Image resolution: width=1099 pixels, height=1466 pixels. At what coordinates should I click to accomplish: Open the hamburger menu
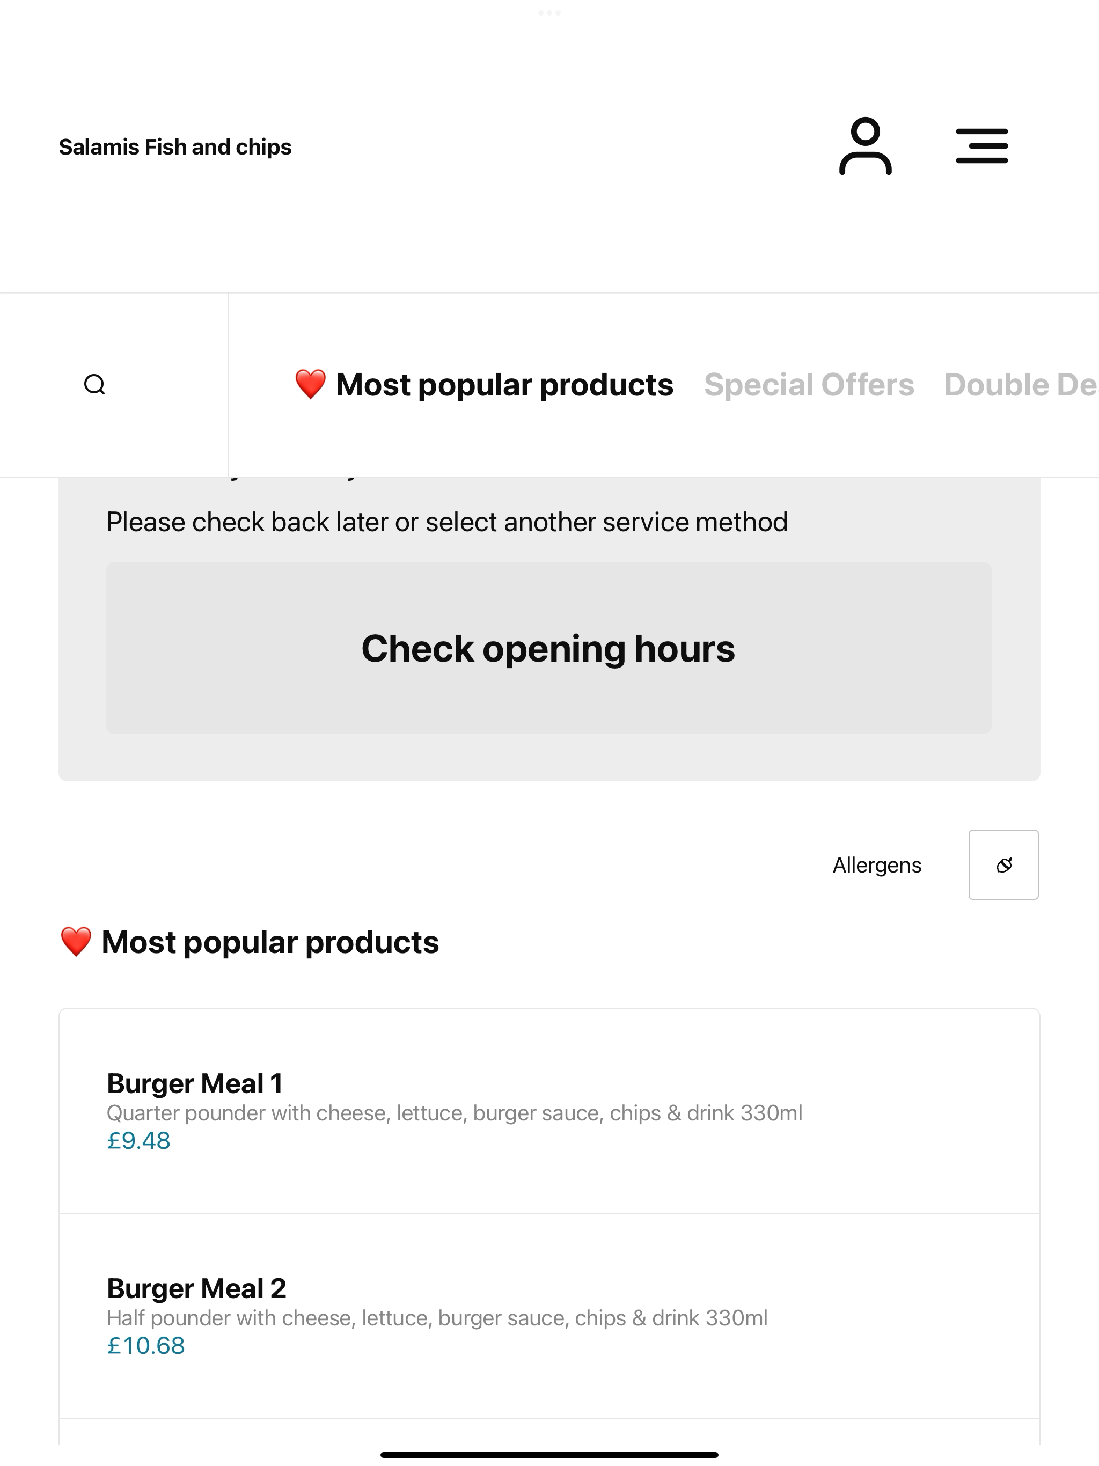tap(981, 146)
